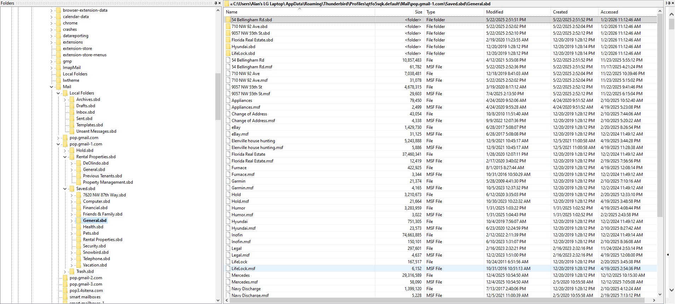The width and height of the screenshot is (675, 304).
Task: Click the folder icon beside Health.sbd
Action: [79, 227]
